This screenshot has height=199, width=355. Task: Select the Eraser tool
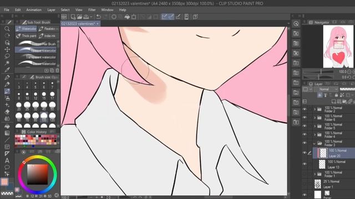pos(7,112)
